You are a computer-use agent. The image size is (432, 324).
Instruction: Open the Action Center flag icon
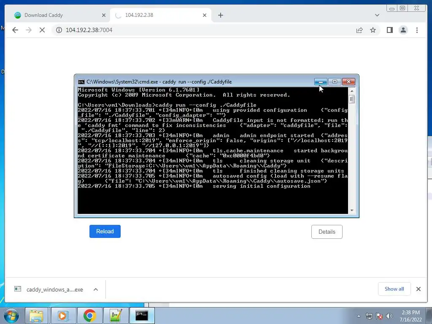379,316
